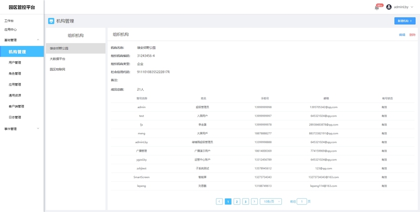Click the 编辑 link for the organization
Screen dimensions: 420x212
[x=402, y=35]
